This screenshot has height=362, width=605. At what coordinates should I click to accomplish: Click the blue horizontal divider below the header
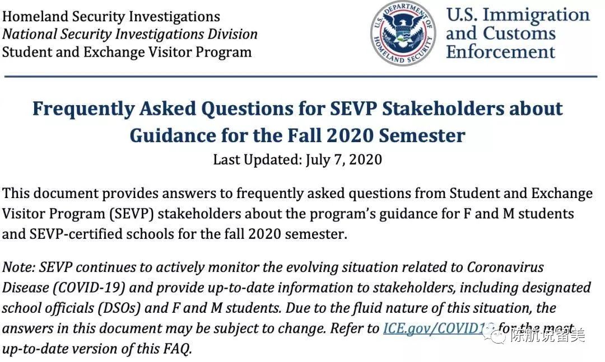click(302, 76)
